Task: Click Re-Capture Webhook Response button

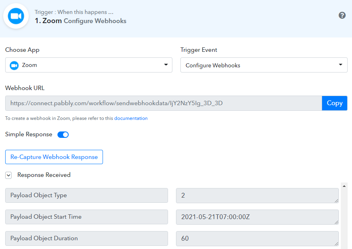Action: (54, 157)
